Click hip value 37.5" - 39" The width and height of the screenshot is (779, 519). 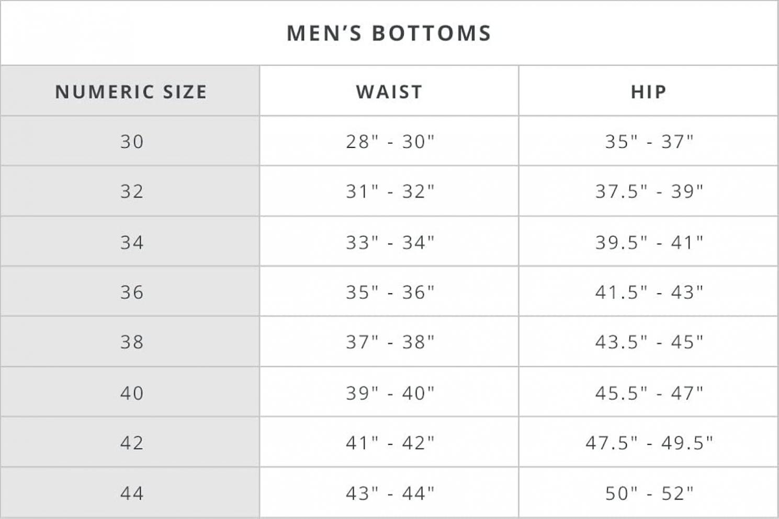point(649,191)
